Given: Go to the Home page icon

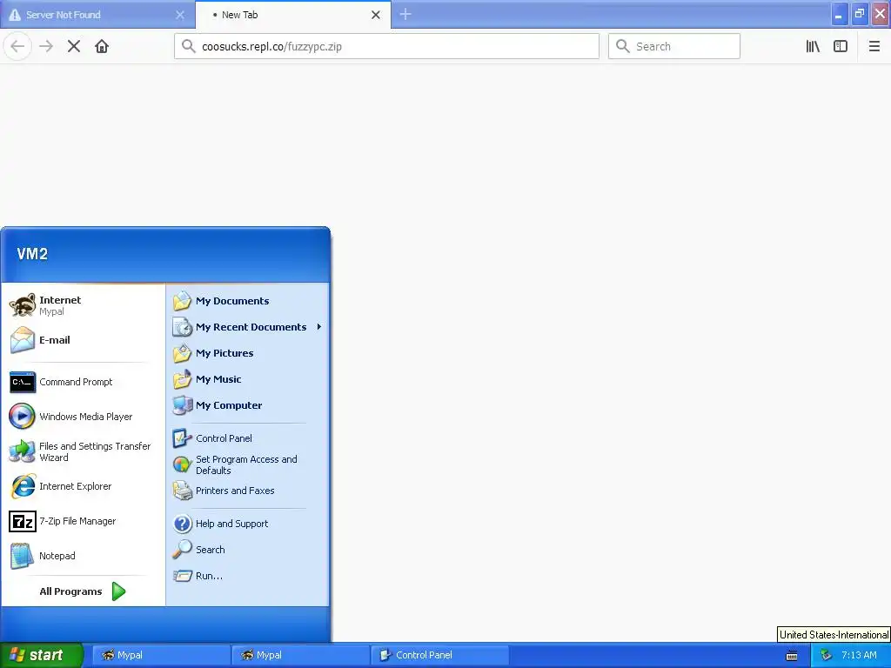Looking at the screenshot, I should (102, 46).
